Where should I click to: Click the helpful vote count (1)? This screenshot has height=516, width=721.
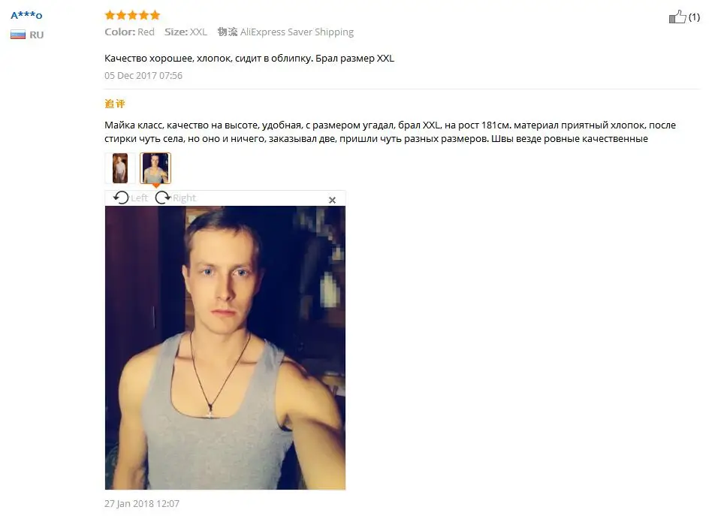694,17
